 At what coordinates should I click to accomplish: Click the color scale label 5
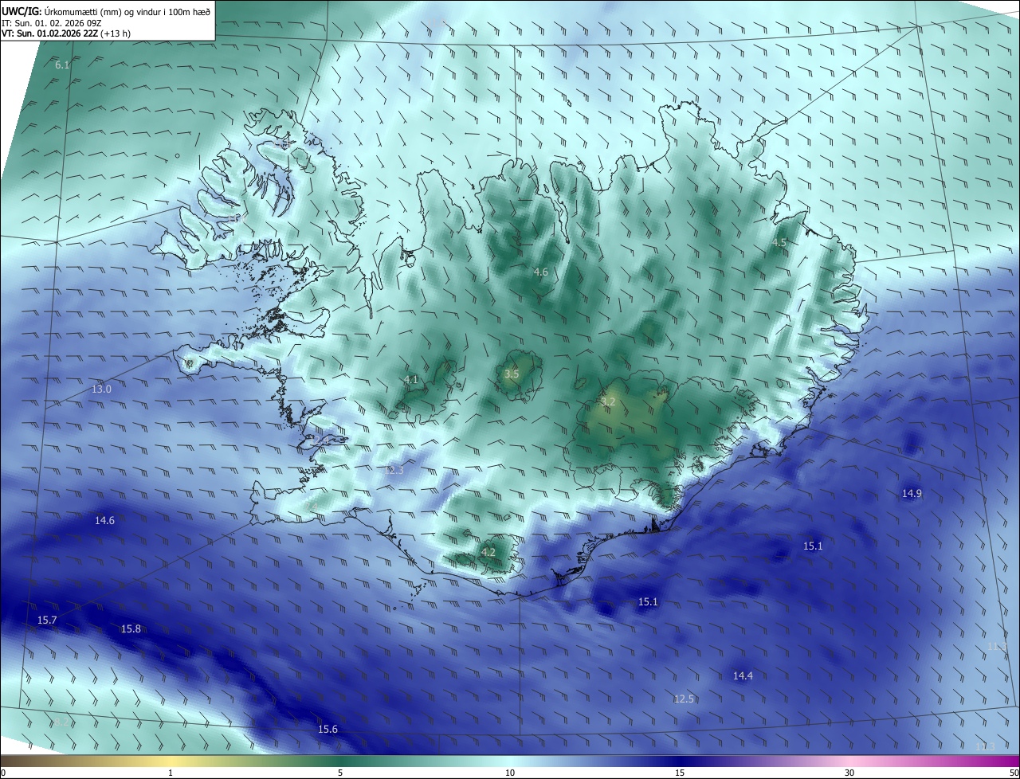click(340, 773)
